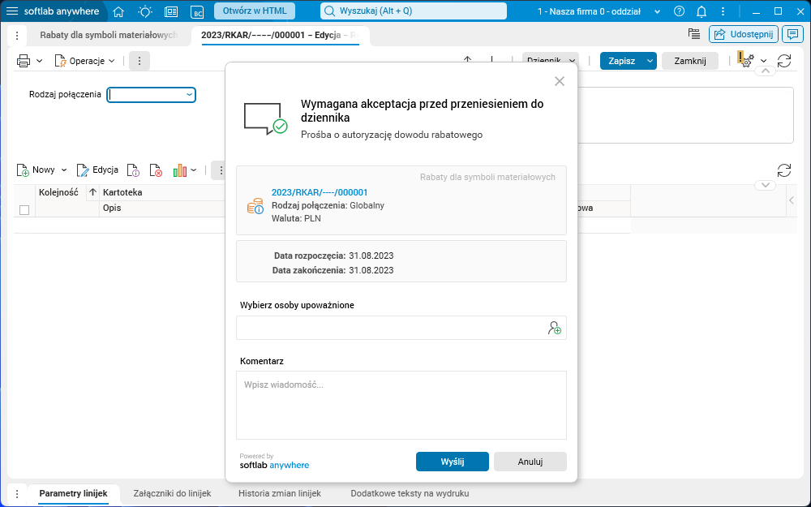Click the Opis column header
Screen dimensions: 811x507
pos(112,208)
